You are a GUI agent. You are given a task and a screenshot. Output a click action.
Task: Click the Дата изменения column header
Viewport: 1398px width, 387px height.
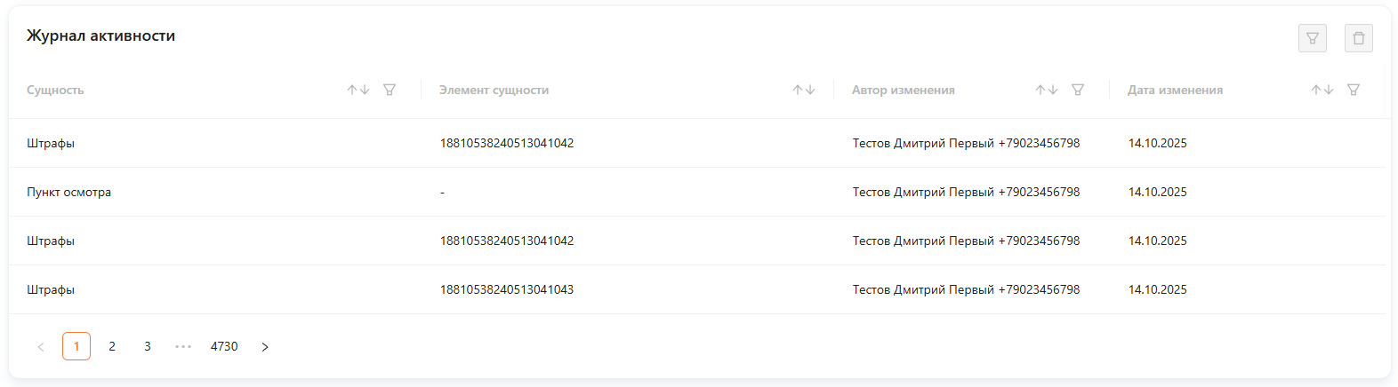[1175, 90]
